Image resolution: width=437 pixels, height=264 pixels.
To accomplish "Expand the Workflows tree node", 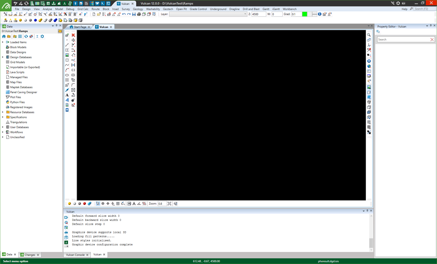I will [3, 132].
